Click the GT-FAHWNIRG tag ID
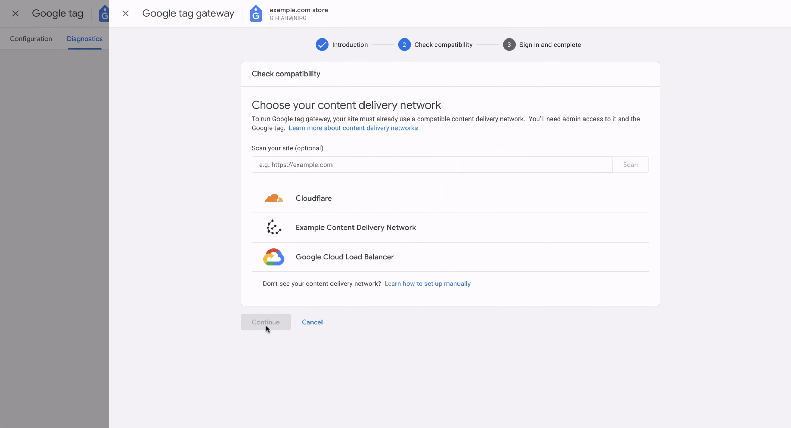This screenshot has width=791, height=428. tap(288, 18)
